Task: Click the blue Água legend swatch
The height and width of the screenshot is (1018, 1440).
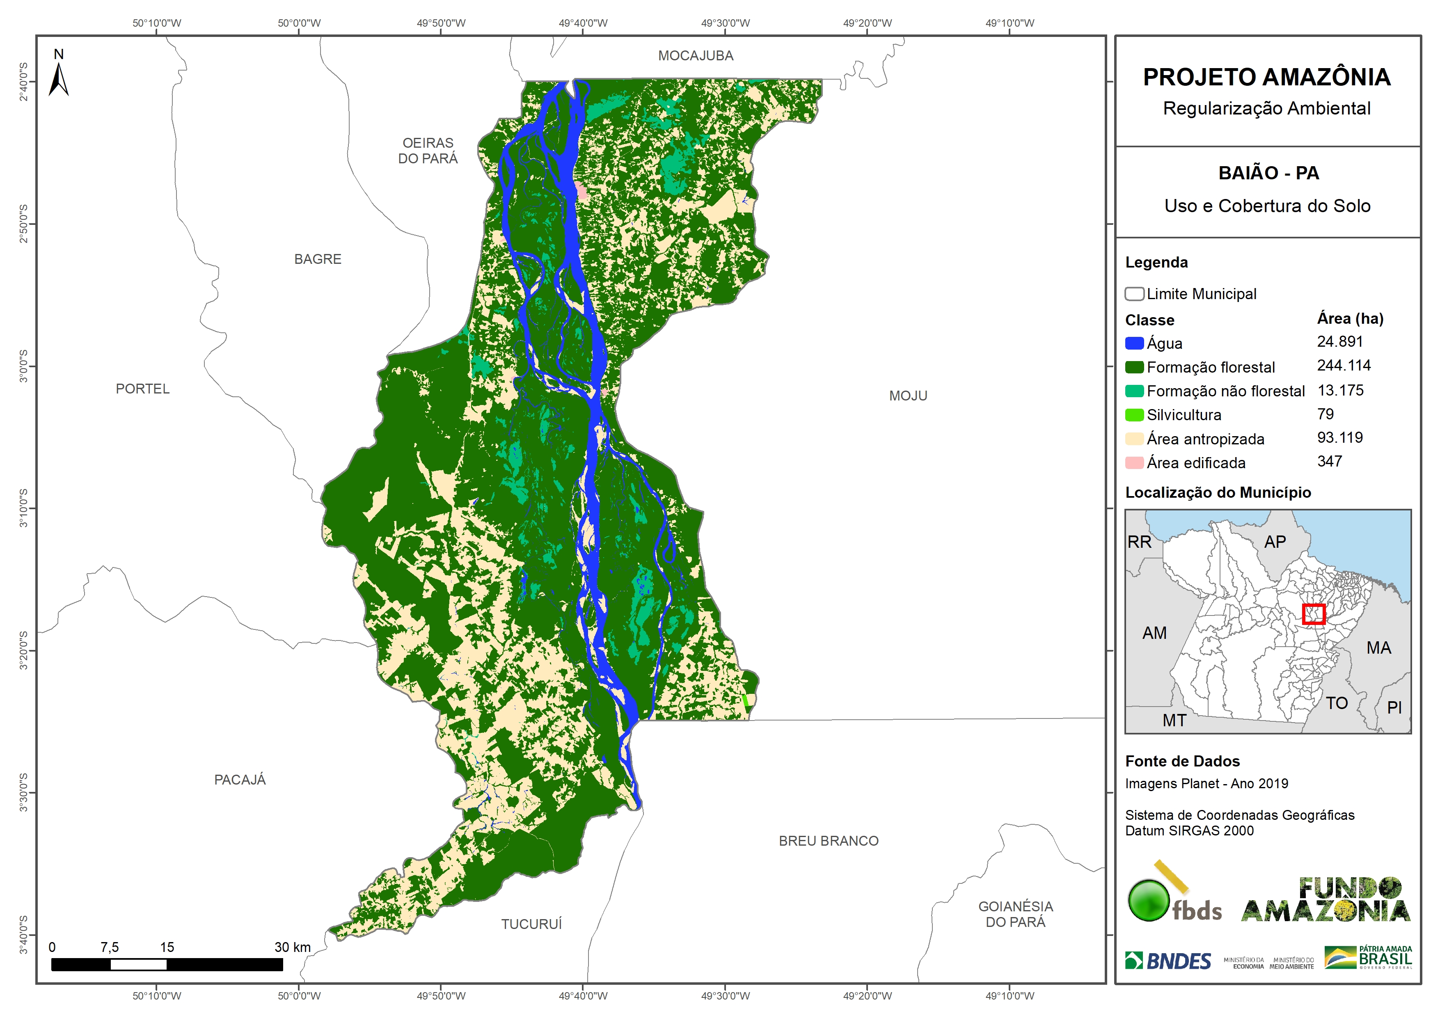Action: point(1134,343)
